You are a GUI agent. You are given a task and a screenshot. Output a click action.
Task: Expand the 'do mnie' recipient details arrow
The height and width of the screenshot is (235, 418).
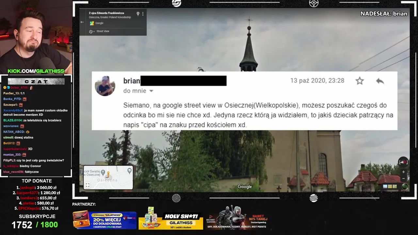[151, 91]
